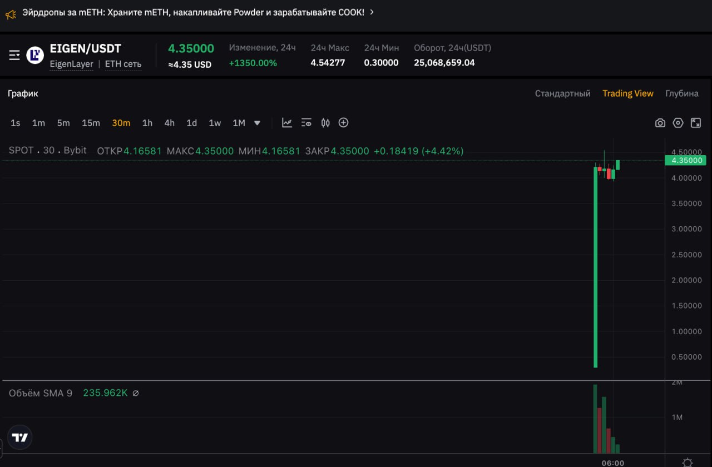This screenshot has width=712, height=467.
Task: Click the EIGEN/USDT pair name
Action: tap(86, 48)
